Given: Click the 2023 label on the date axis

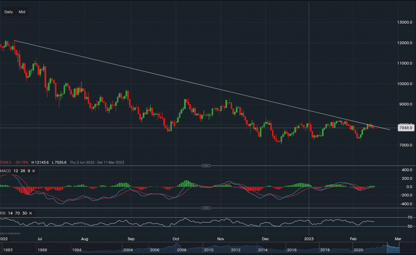Looking at the screenshot, I should tap(309, 239).
